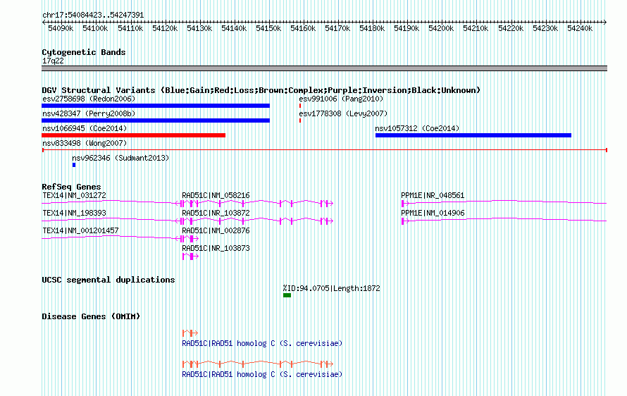Select the short RAD51C NM_002876 transcript glyph
This screenshot has width=627, height=396.
tap(190, 239)
